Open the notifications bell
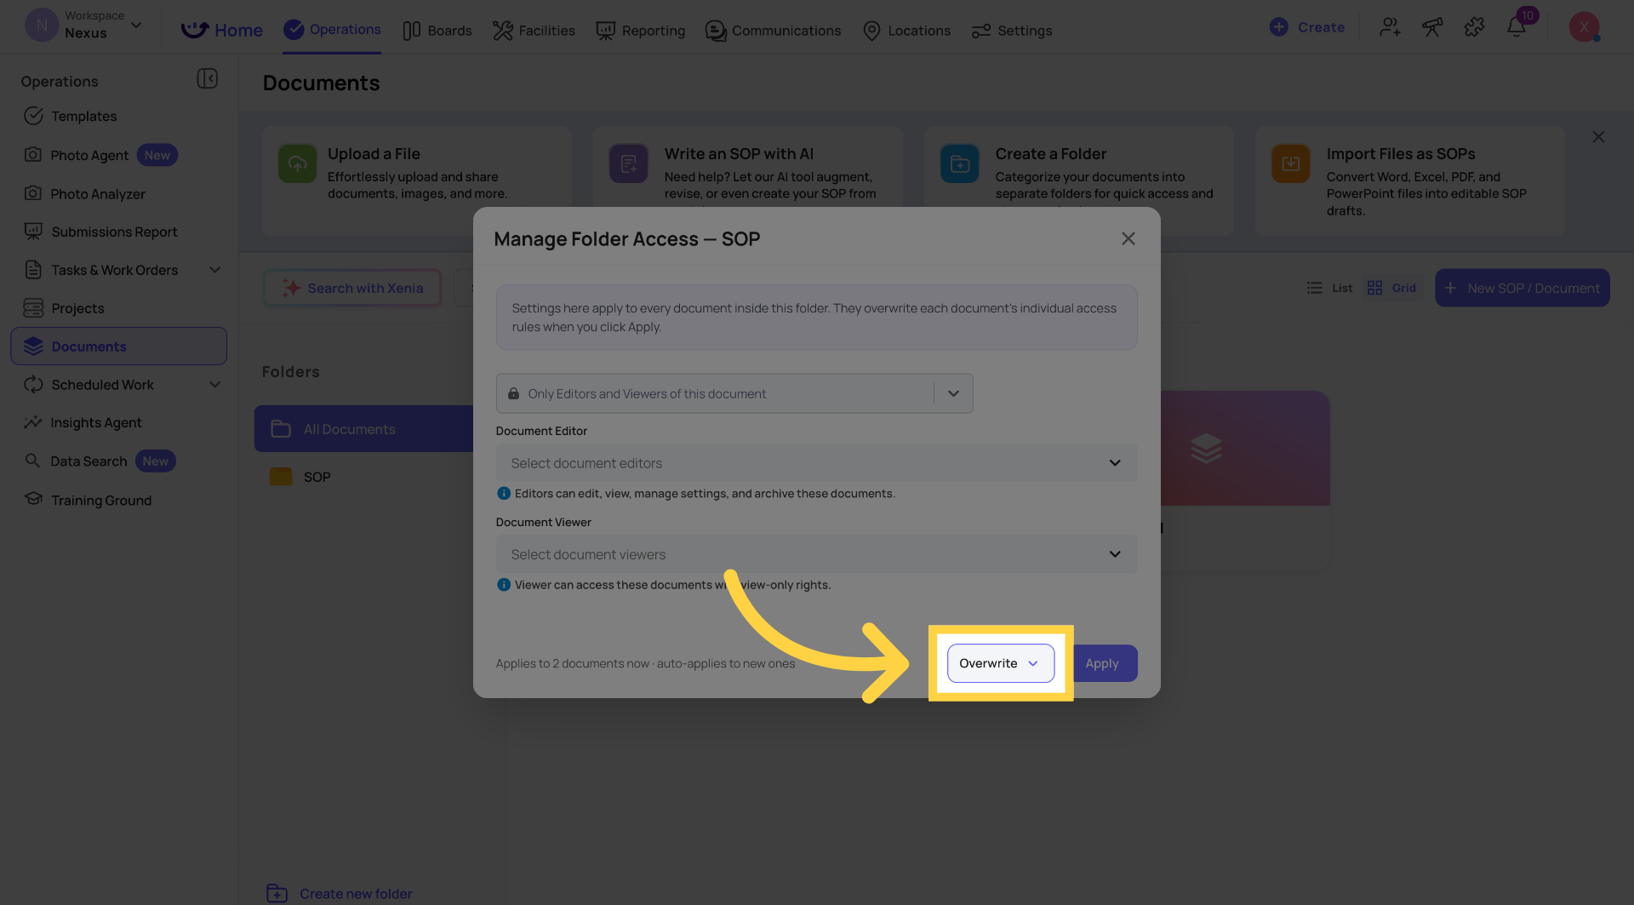The width and height of the screenshot is (1634, 905). pos(1517,27)
